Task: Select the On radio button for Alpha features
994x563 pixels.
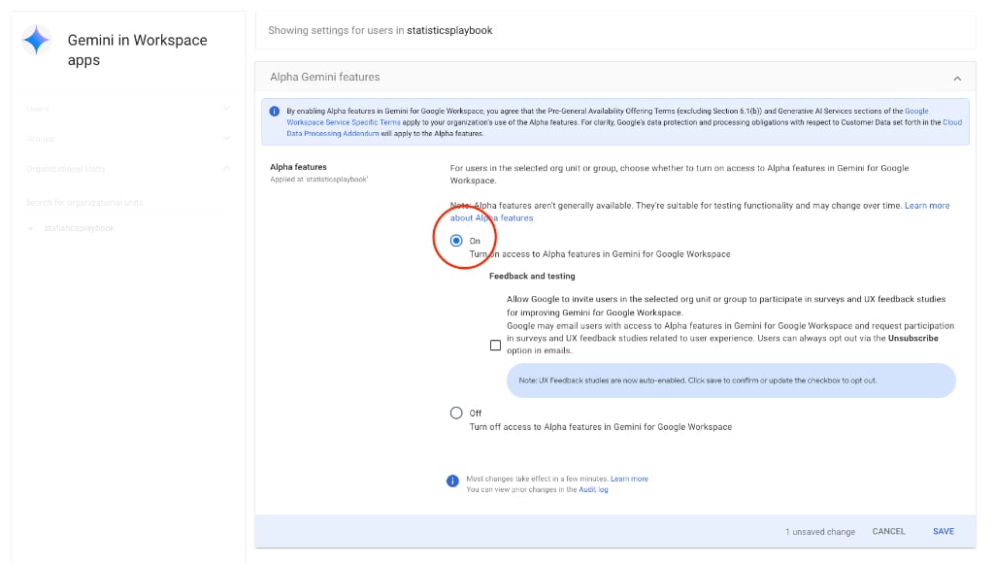Action: point(456,241)
